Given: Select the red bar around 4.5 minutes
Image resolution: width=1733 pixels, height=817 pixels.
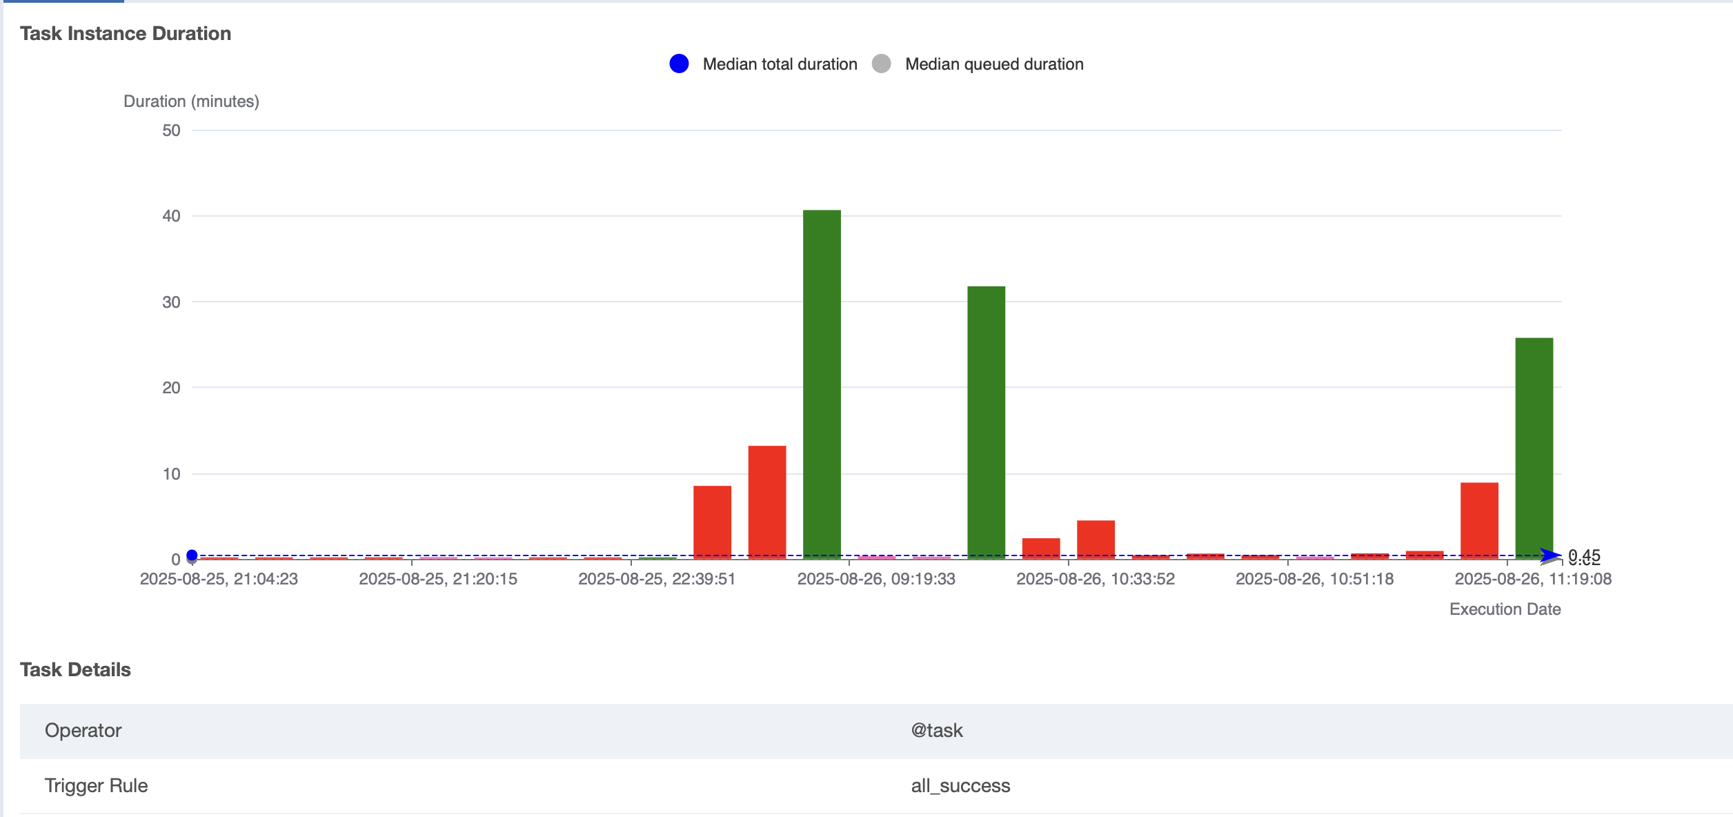Looking at the screenshot, I should point(1096,538).
